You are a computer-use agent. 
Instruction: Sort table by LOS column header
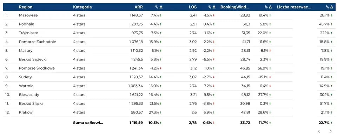coord(193,7)
